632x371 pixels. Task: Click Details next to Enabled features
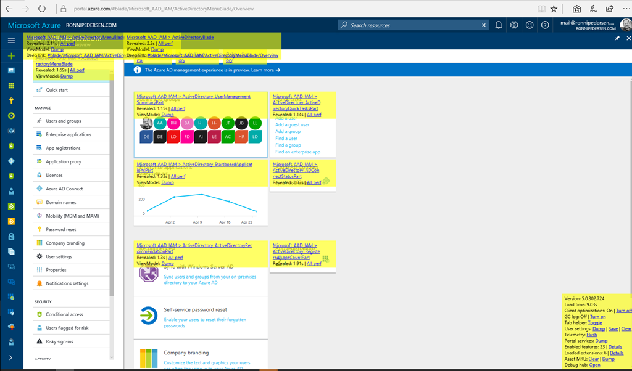click(615, 347)
